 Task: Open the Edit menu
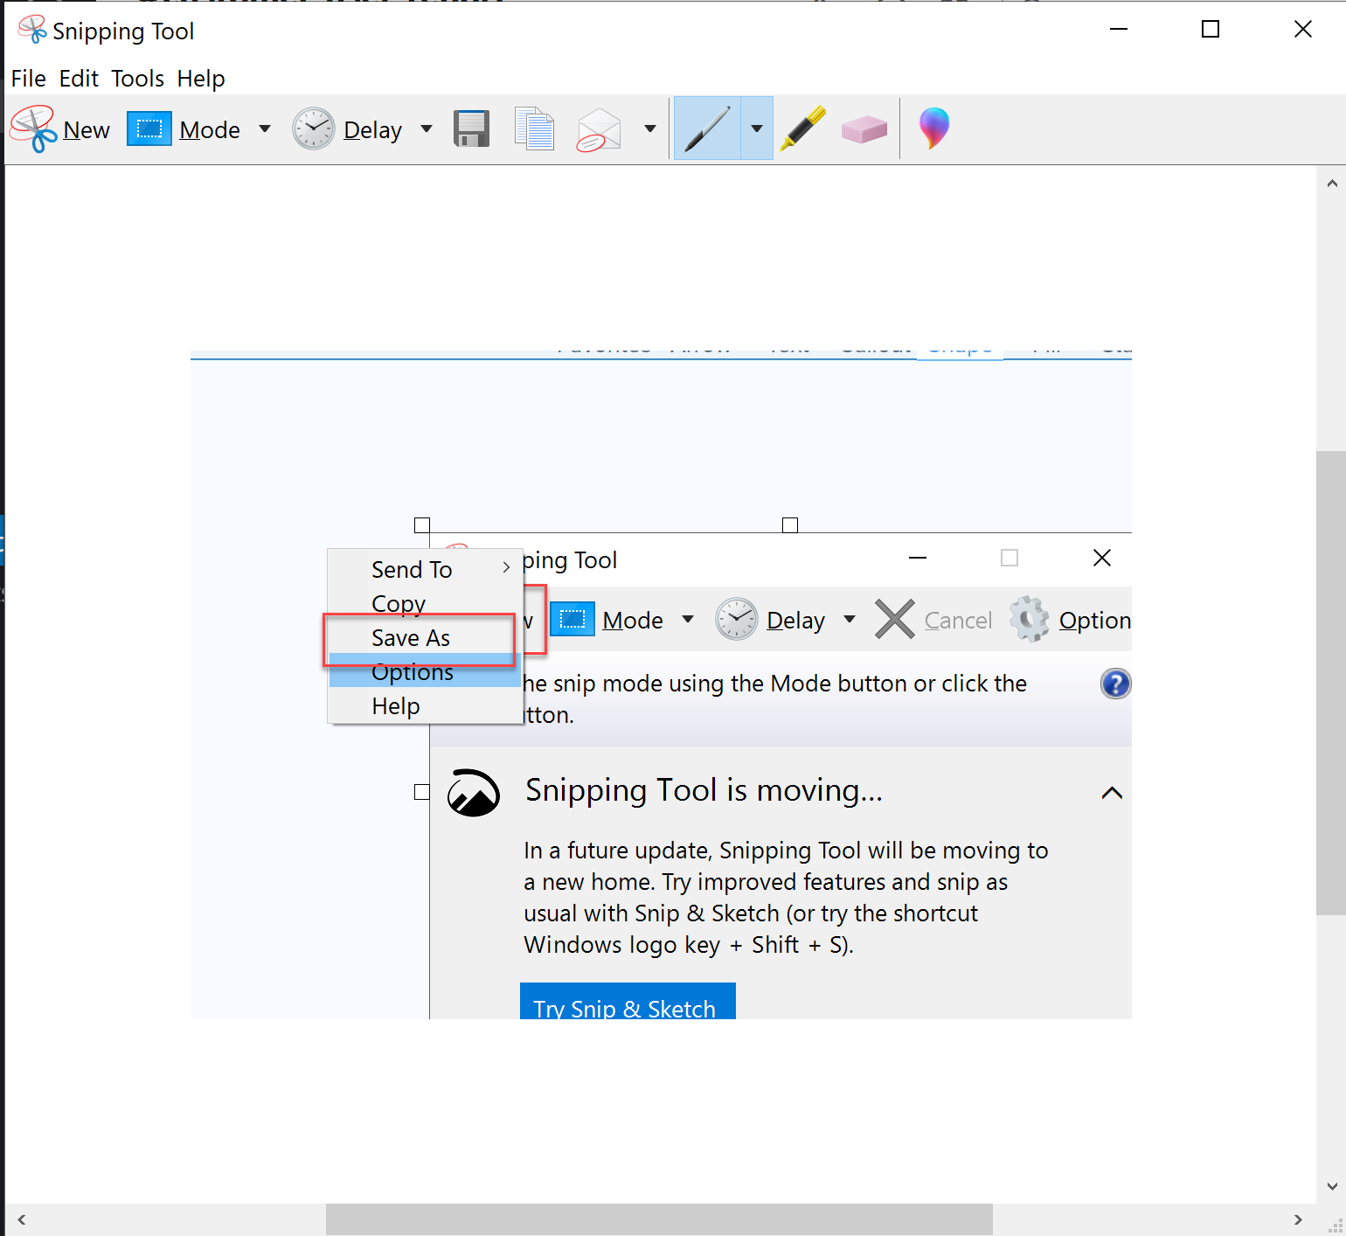79,79
